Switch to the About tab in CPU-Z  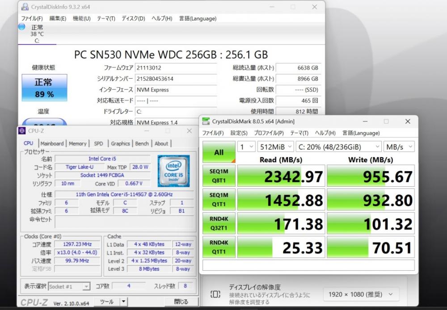point(161,143)
